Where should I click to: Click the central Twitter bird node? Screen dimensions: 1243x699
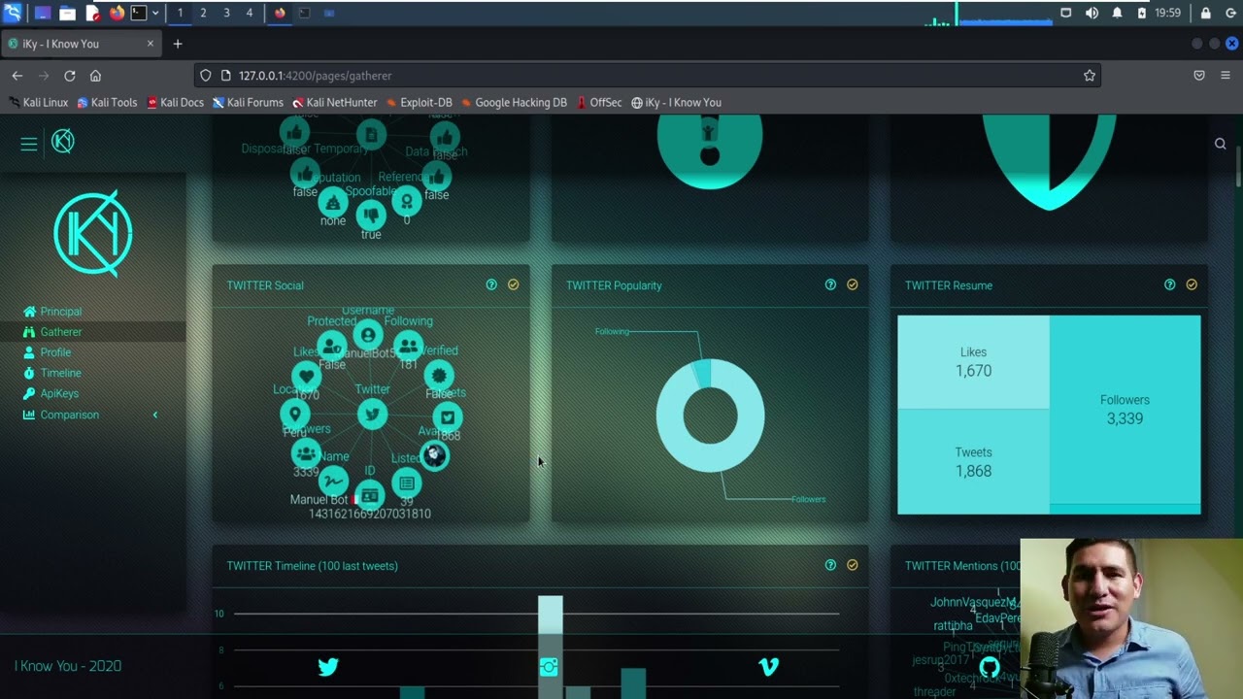click(372, 415)
